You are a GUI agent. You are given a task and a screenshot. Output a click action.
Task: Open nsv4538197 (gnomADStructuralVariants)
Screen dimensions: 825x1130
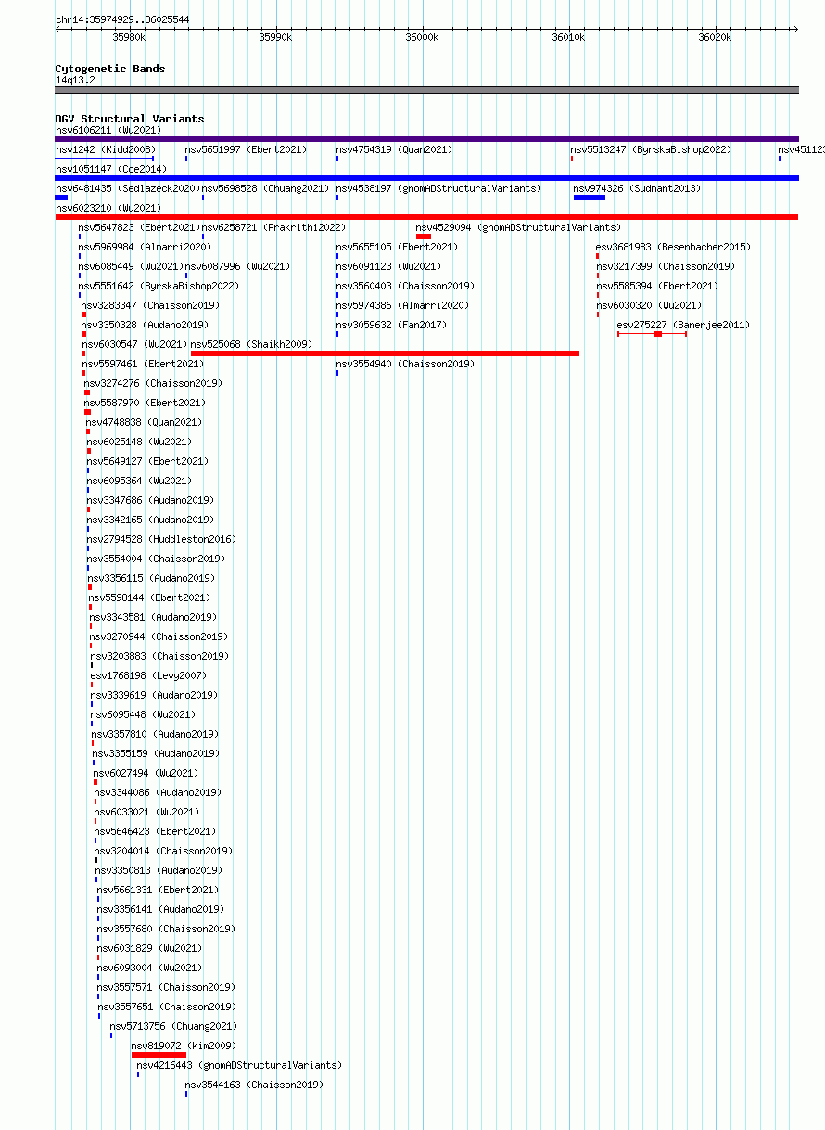point(438,188)
